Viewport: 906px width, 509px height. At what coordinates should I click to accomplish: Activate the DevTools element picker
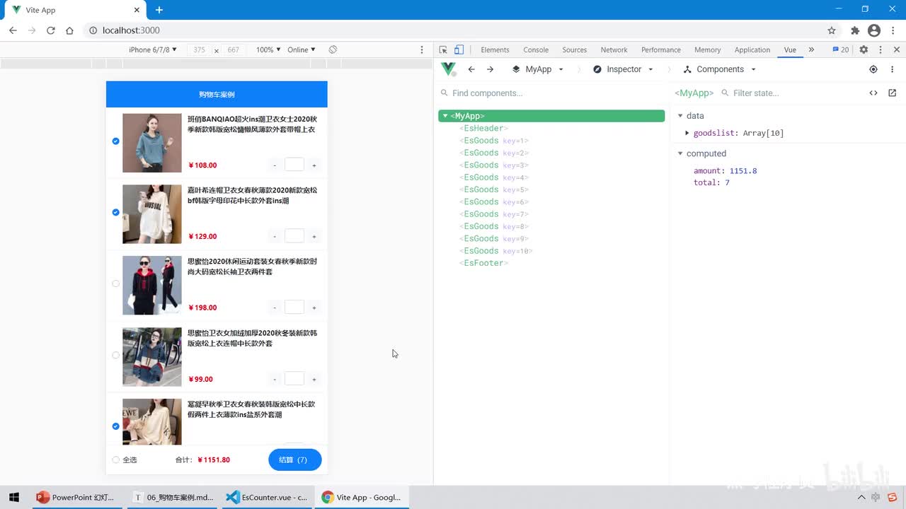pyautogui.click(x=443, y=49)
